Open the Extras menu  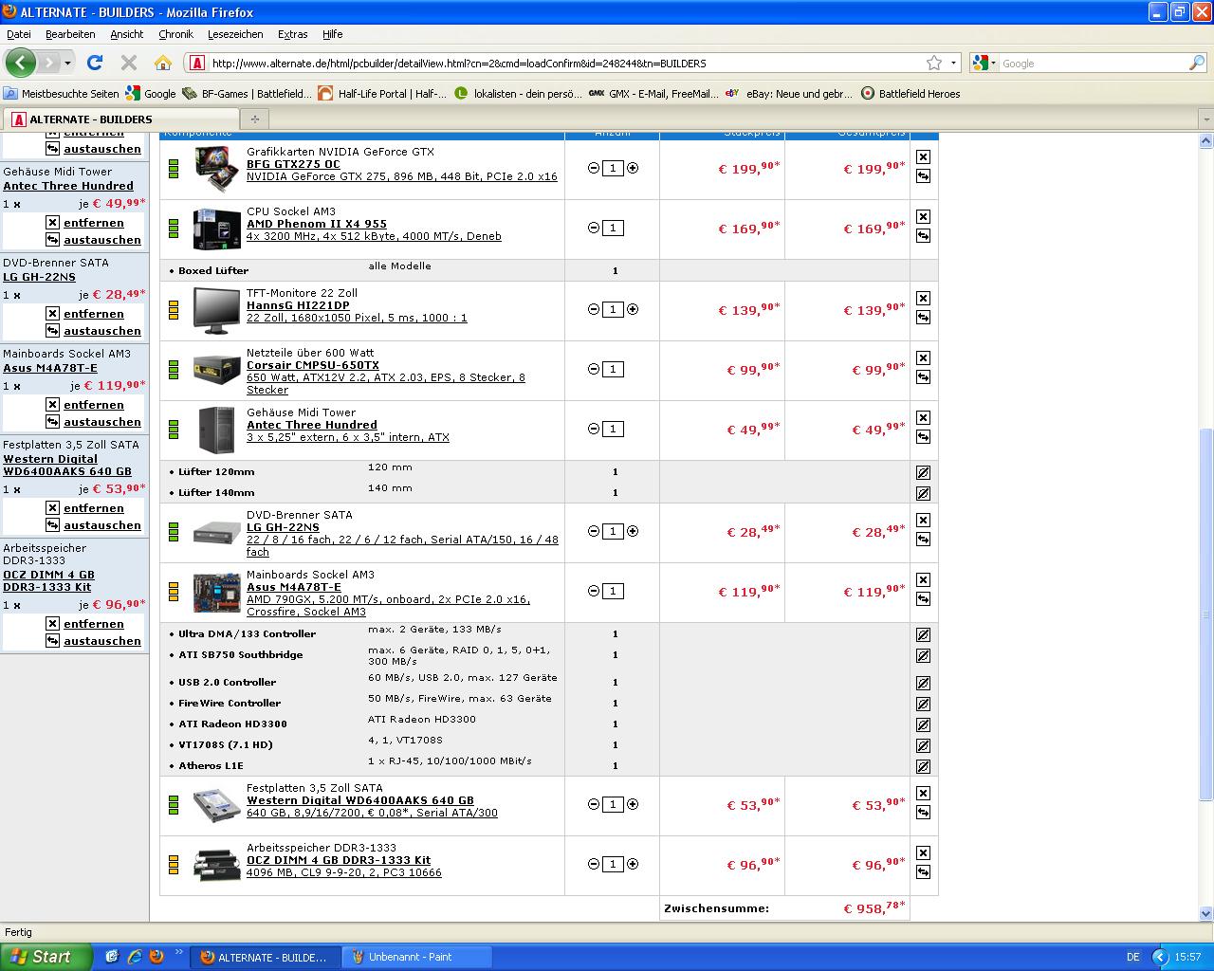click(x=293, y=33)
